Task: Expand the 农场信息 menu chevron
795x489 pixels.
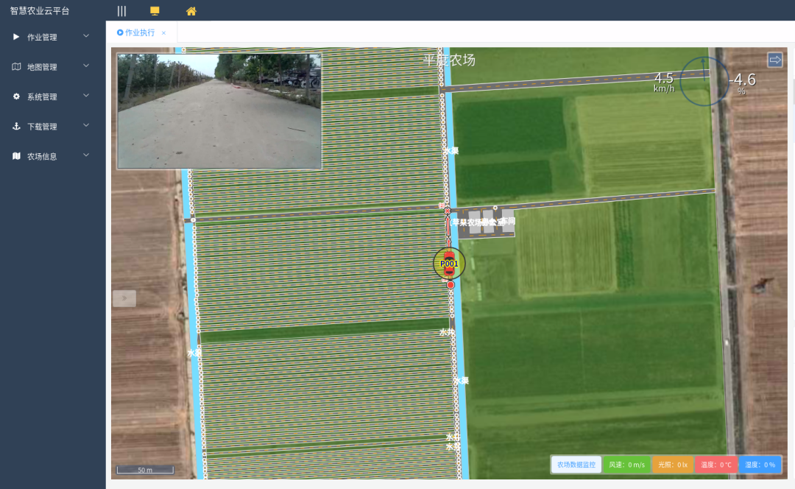Action: pyautogui.click(x=86, y=155)
